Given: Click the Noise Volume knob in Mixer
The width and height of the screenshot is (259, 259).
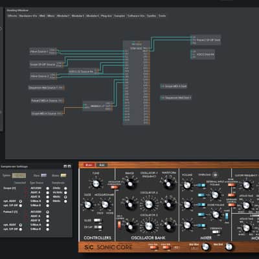Looking at the screenshot, I should click(x=215, y=214).
